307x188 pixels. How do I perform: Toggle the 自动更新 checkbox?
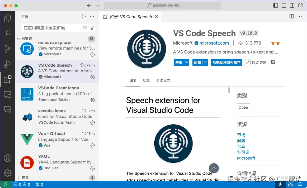pos(248,62)
